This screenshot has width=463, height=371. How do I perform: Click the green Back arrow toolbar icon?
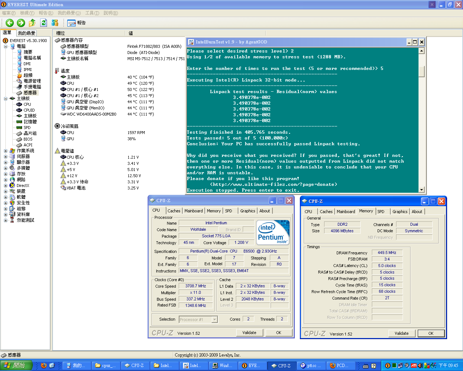[9, 23]
